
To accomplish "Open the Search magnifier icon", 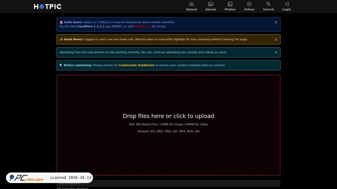I will 268,4.
